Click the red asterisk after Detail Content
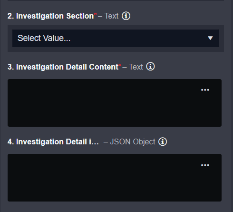The image size is (233, 212). tap(120, 65)
